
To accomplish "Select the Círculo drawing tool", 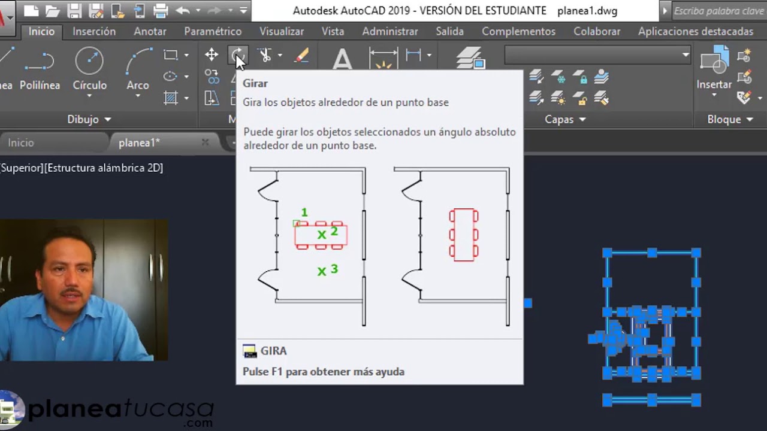I will coord(89,69).
